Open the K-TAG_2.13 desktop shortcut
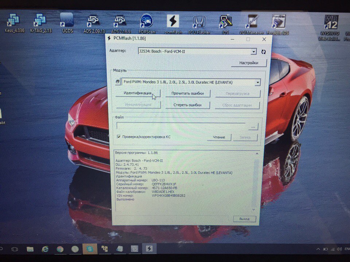The width and height of the screenshot is (350, 262). tap(40, 23)
